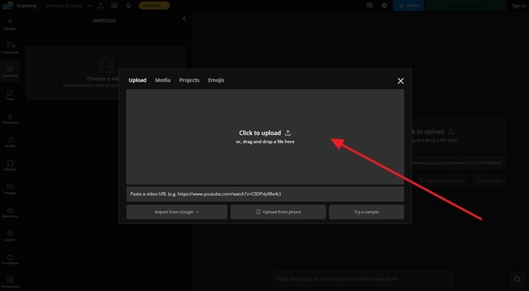Open the Images sidebar tool
The height and width of the screenshot is (291, 529).
click(9, 189)
